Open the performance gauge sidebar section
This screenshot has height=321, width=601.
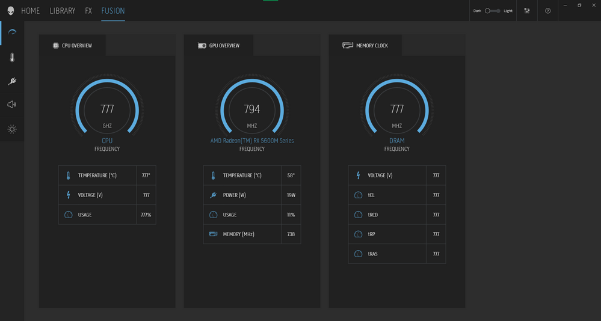pyautogui.click(x=12, y=32)
